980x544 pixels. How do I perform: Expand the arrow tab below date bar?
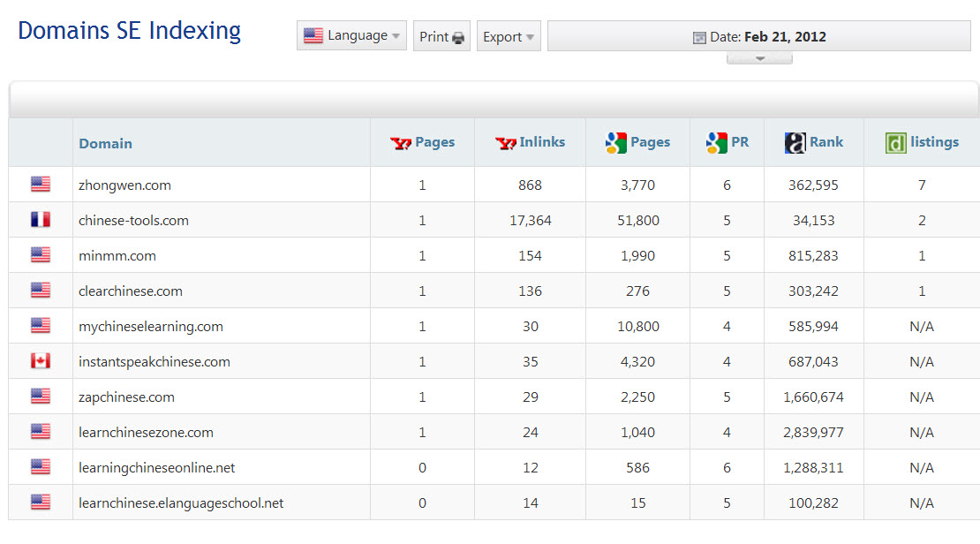(759, 58)
